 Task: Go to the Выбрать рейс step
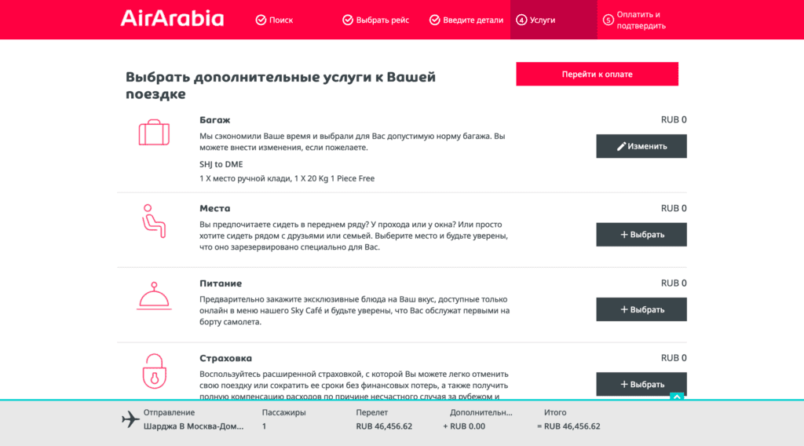pyautogui.click(x=376, y=20)
